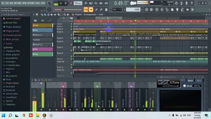
Task: Toggle loop recording icon
Action: pyautogui.click(x=106, y=3)
